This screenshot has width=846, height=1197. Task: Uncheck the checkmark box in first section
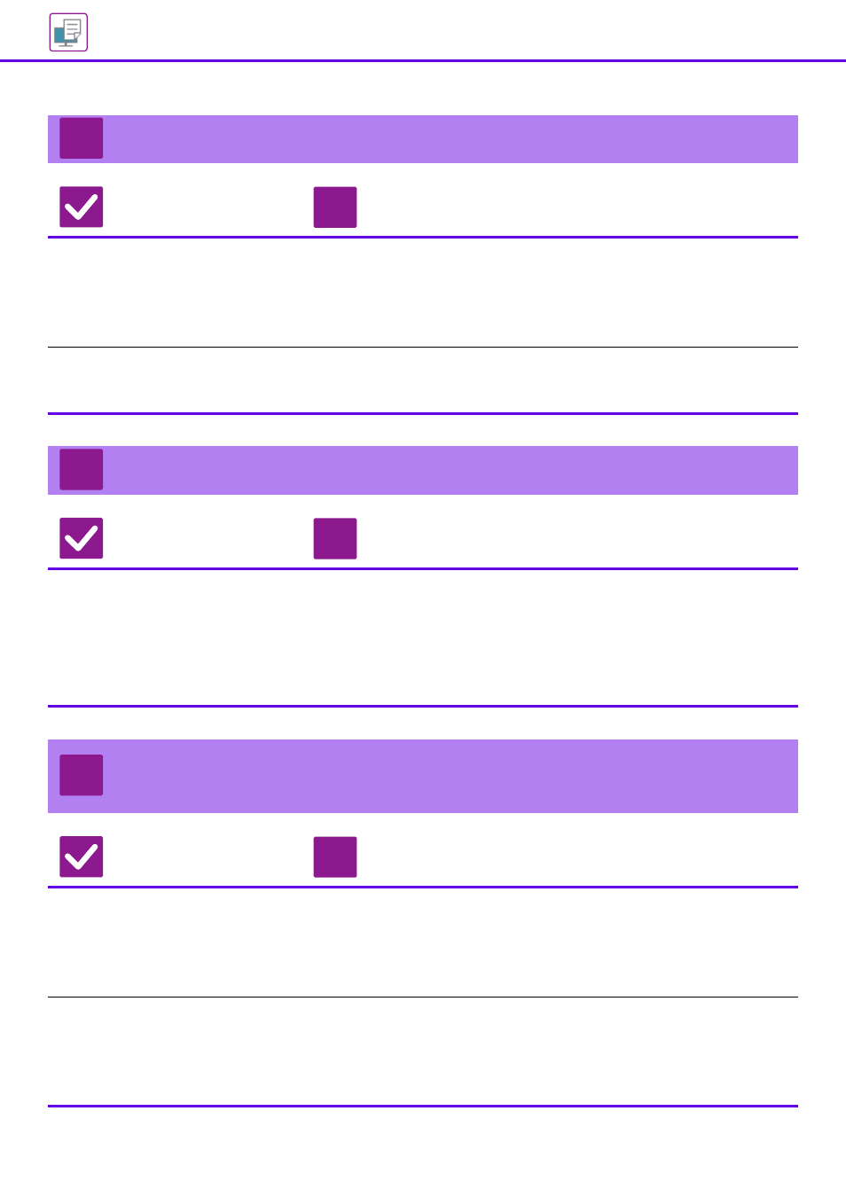[x=82, y=207]
